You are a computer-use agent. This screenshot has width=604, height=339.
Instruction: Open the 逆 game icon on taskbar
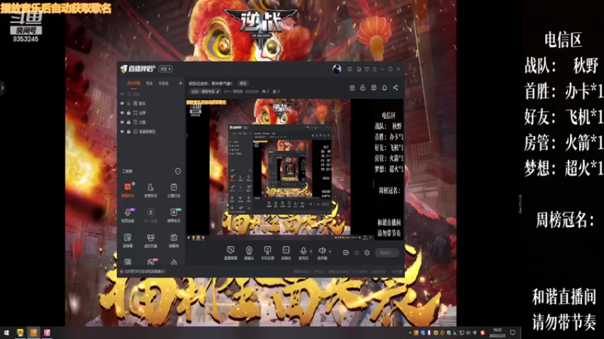47,333
